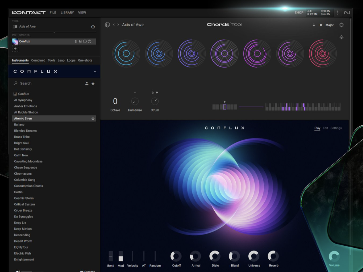
Task: Toggle second power icon on Conflux row
Action: 89,42
